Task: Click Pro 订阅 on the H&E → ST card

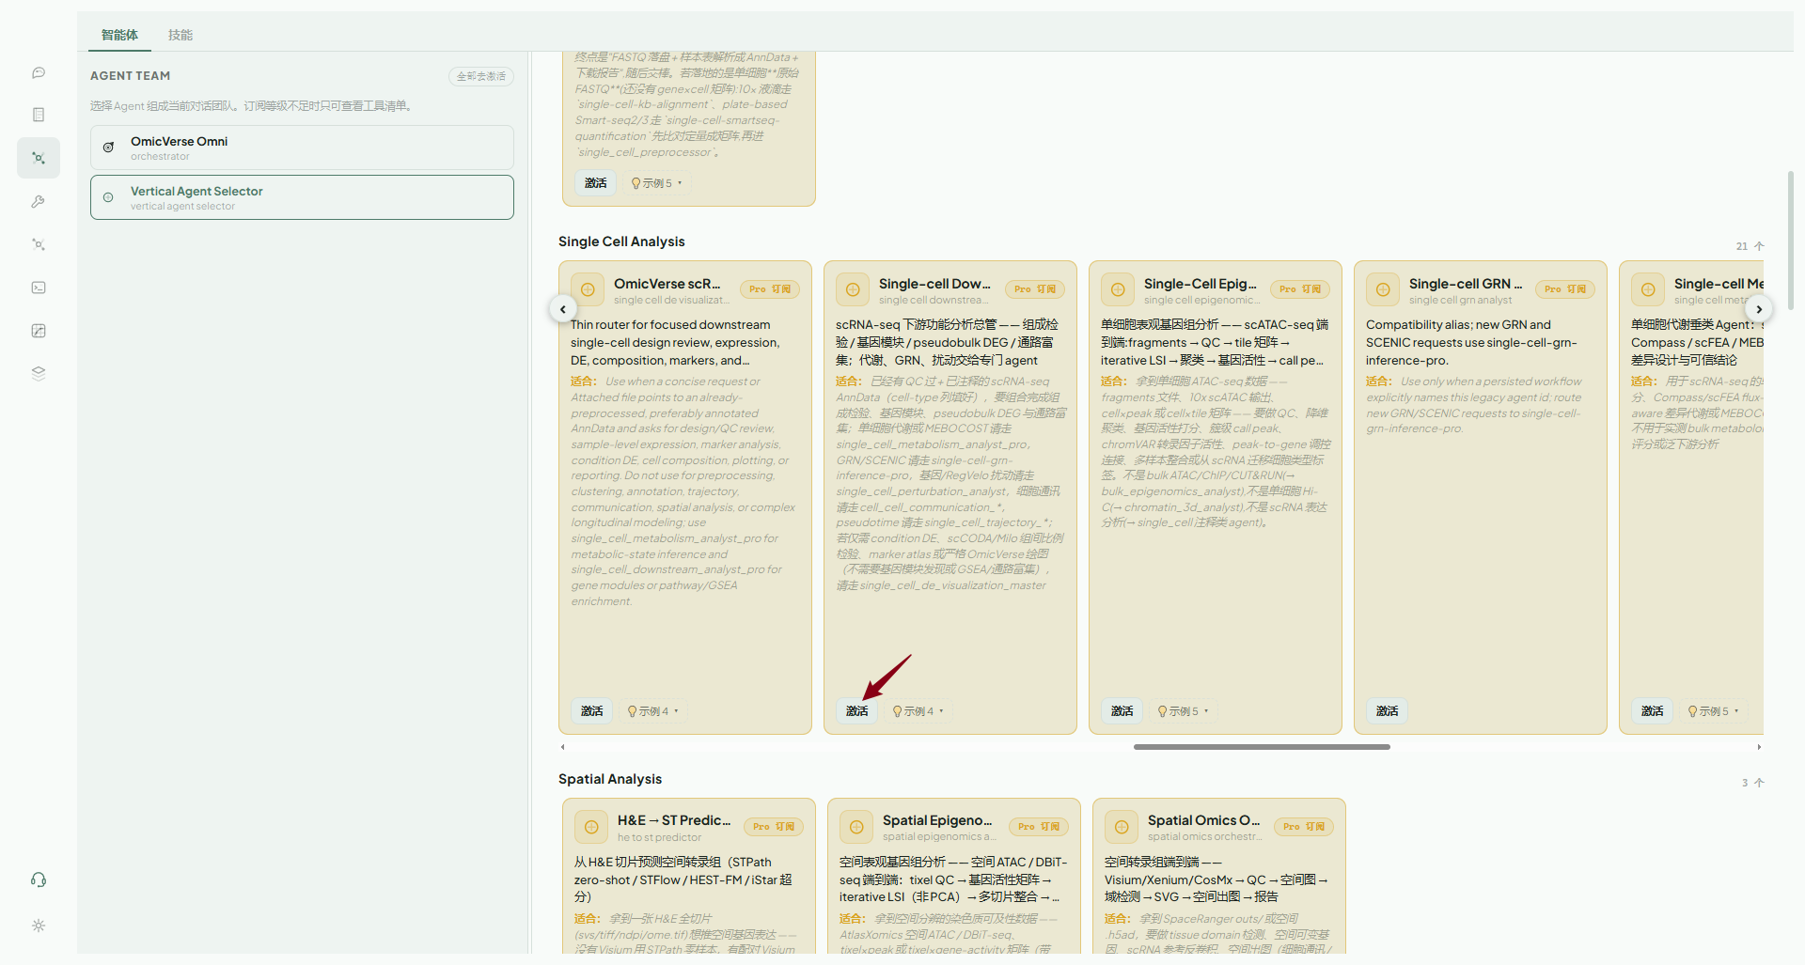Action: click(x=774, y=827)
